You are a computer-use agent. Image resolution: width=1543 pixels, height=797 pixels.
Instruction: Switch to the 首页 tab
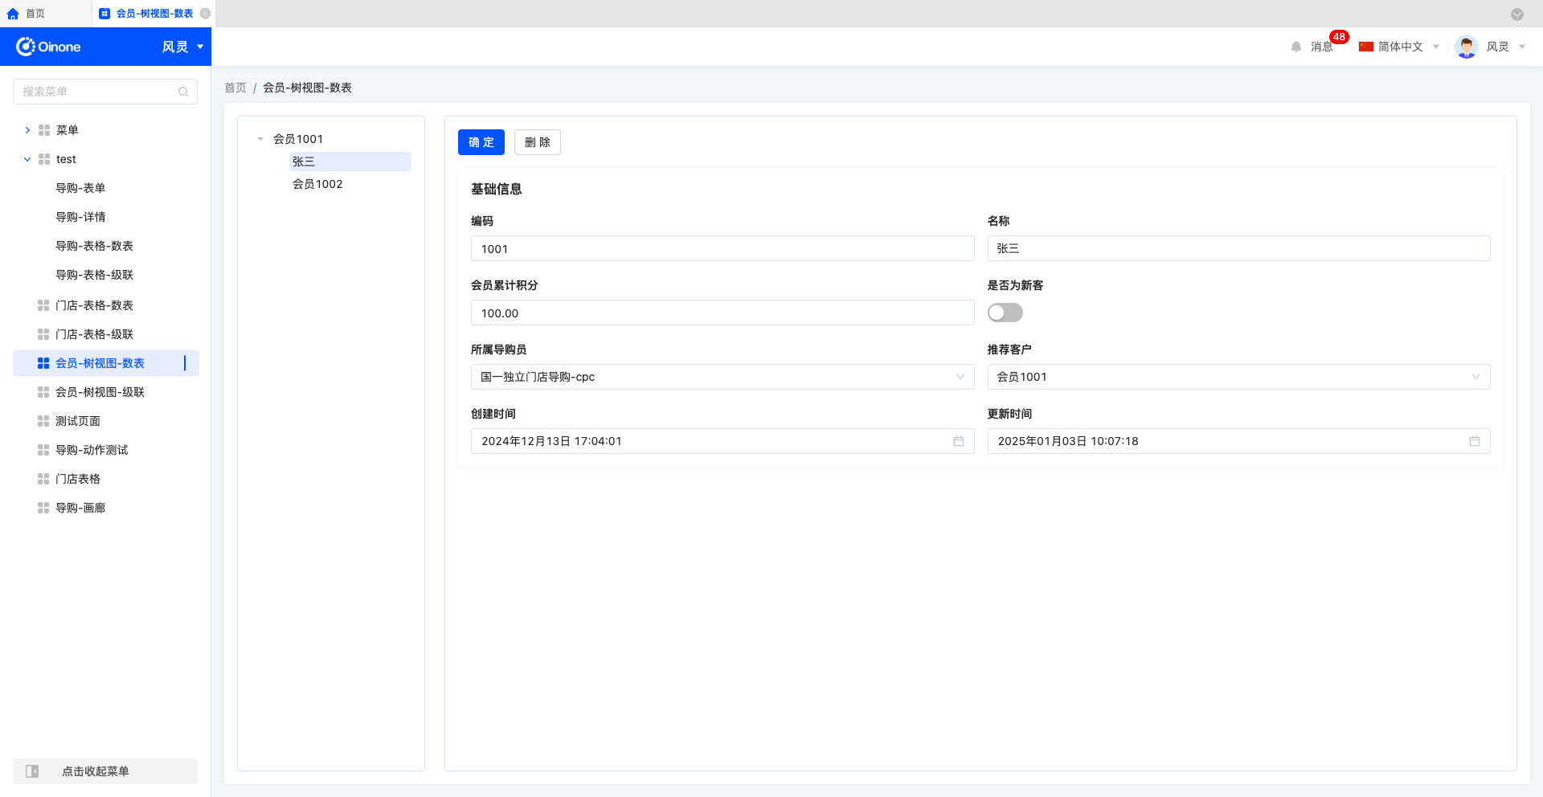pyautogui.click(x=35, y=14)
